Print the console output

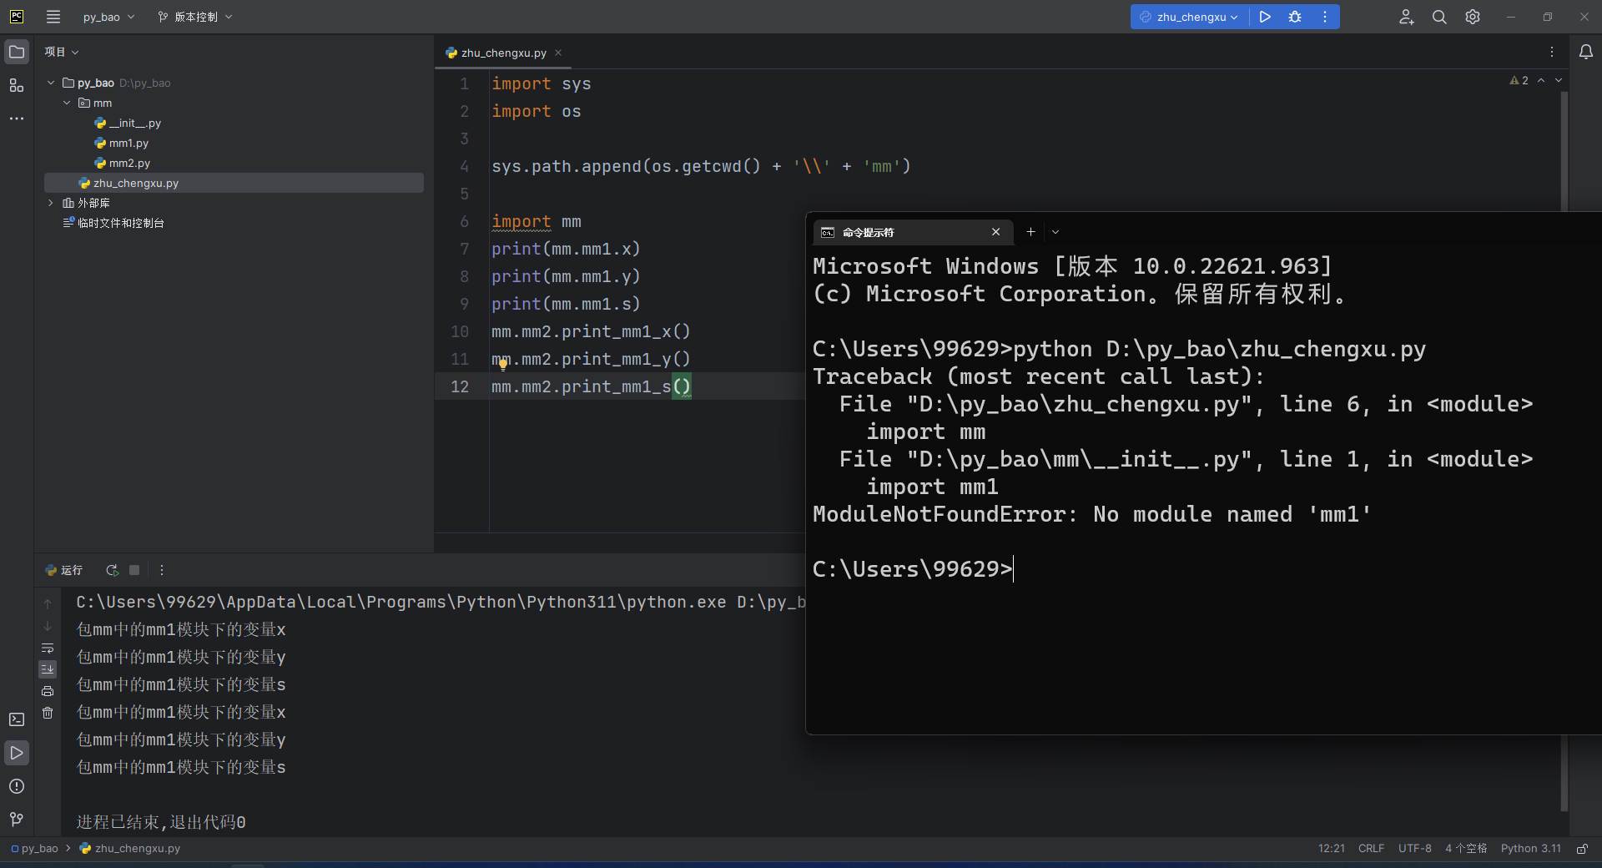tap(48, 691)
